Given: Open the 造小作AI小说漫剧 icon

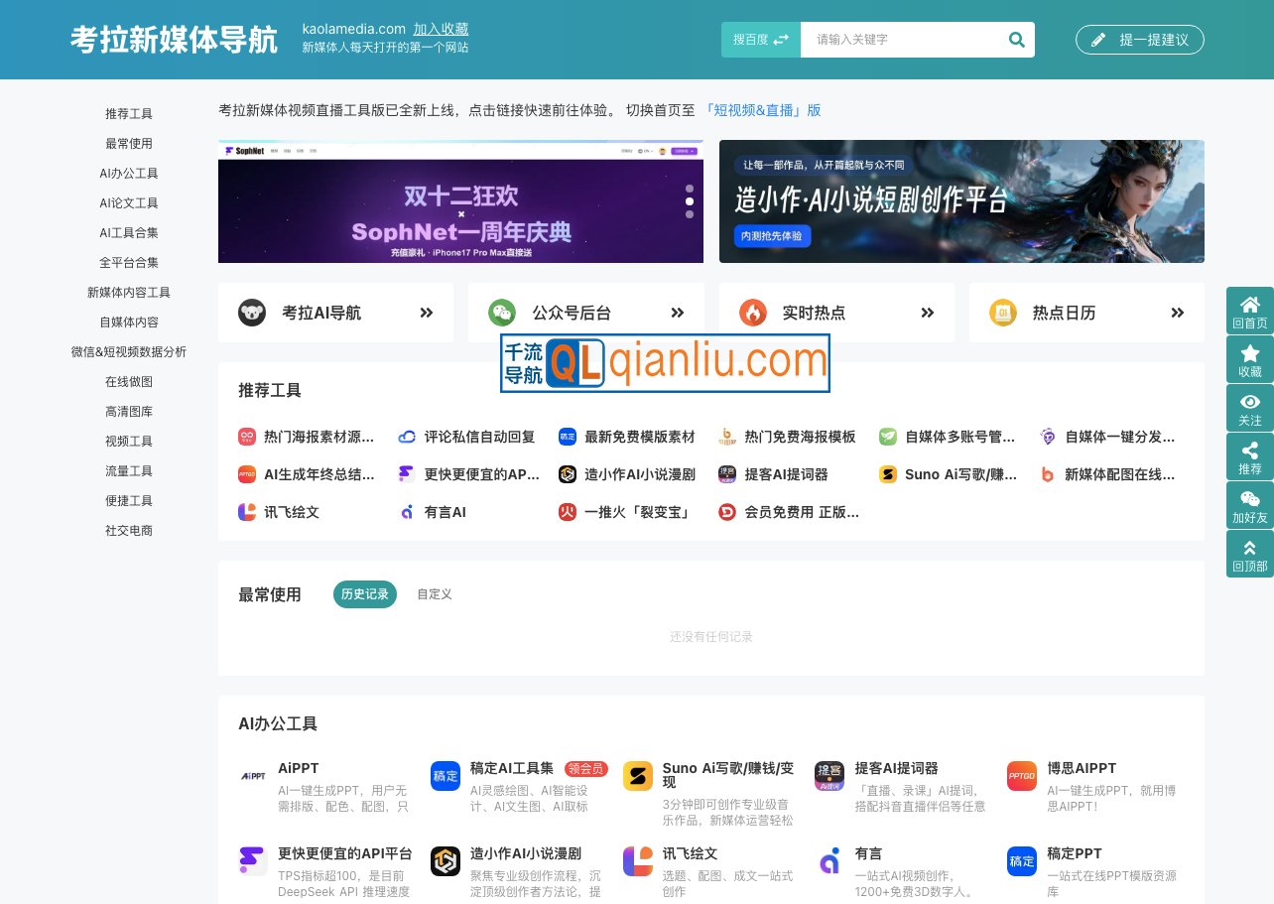Looking at the screenshot, I should pos(567,474).
